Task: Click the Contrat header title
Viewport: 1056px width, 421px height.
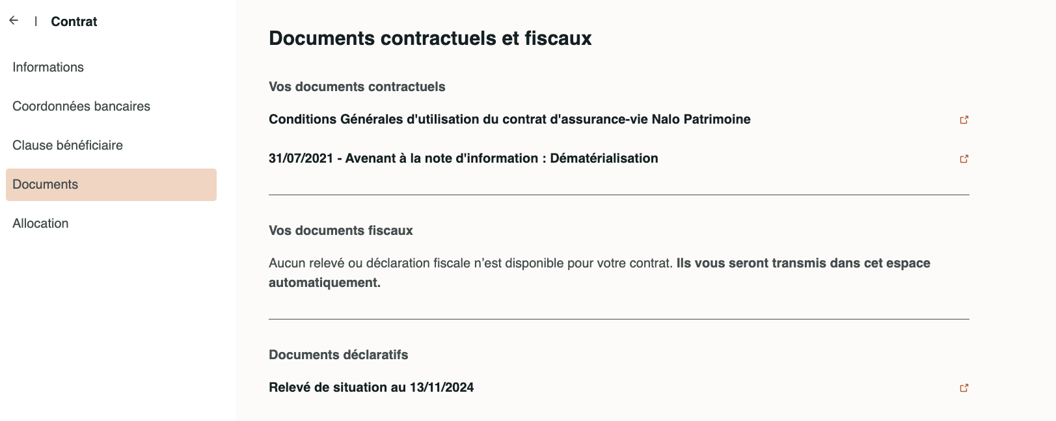Action: [x=74, y=21]
